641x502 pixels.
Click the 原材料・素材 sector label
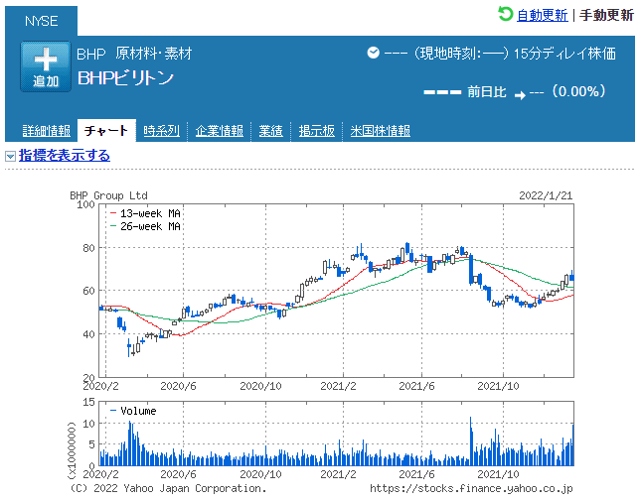click(x=154, y=54)
